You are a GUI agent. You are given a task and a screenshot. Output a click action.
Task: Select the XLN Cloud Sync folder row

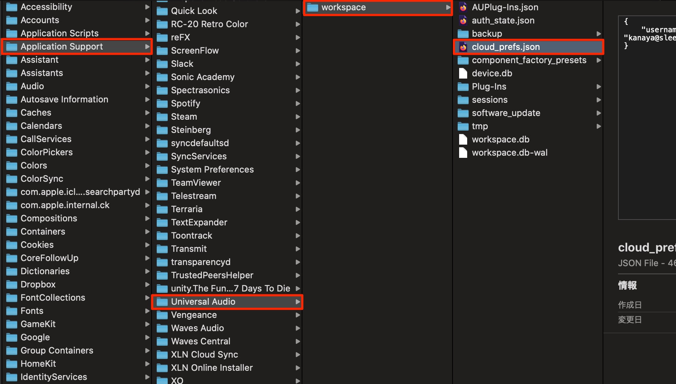228,355
